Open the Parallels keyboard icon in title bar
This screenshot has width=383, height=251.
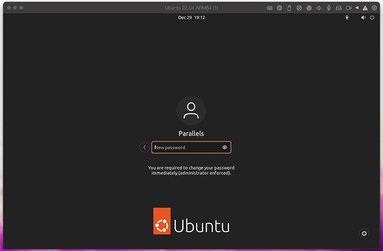pyautogui.click(x=270, y=8)
